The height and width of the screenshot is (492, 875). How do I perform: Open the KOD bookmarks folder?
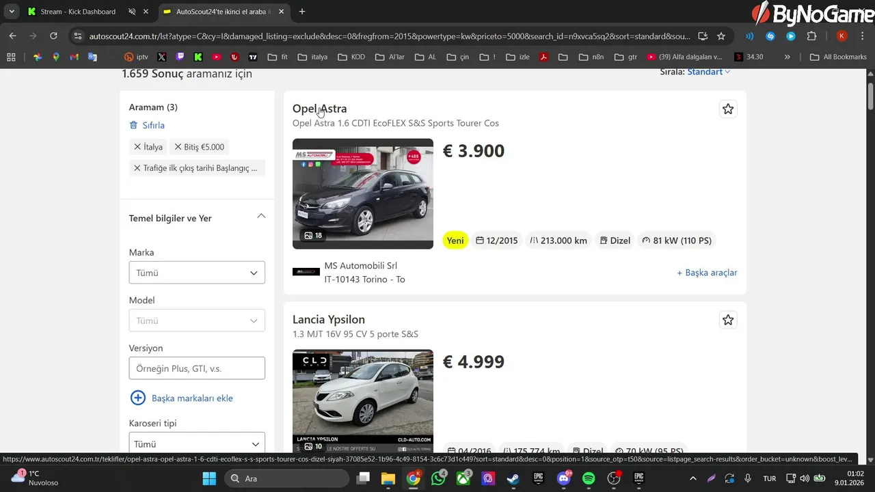pyautogui.click(x=351, y=57)
